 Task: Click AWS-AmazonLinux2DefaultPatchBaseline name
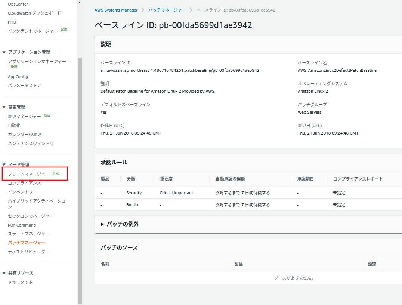(x=337, y=70)
